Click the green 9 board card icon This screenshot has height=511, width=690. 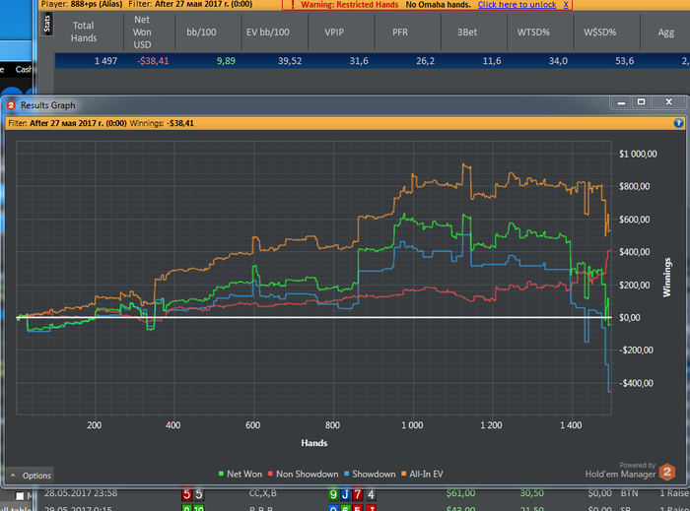333,494
